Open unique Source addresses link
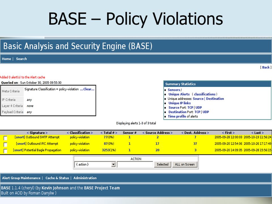This screenshot has height=204, width=272. click(198, 99)
